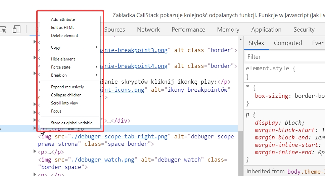325x176 pixels.
Task: Open the Performance tab
Action: [188, 30]
